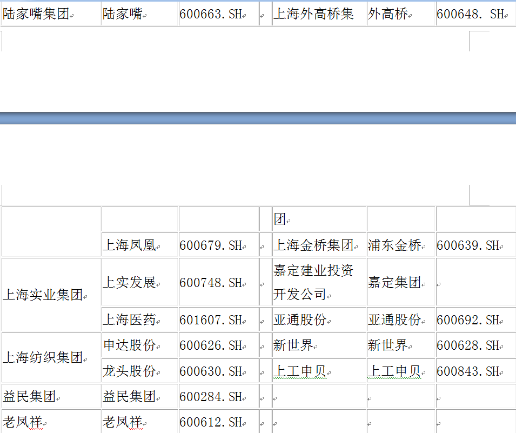516x433 pixels.
Task: Click the cell containing 陆家嘴集团
Action: (52, 14)
